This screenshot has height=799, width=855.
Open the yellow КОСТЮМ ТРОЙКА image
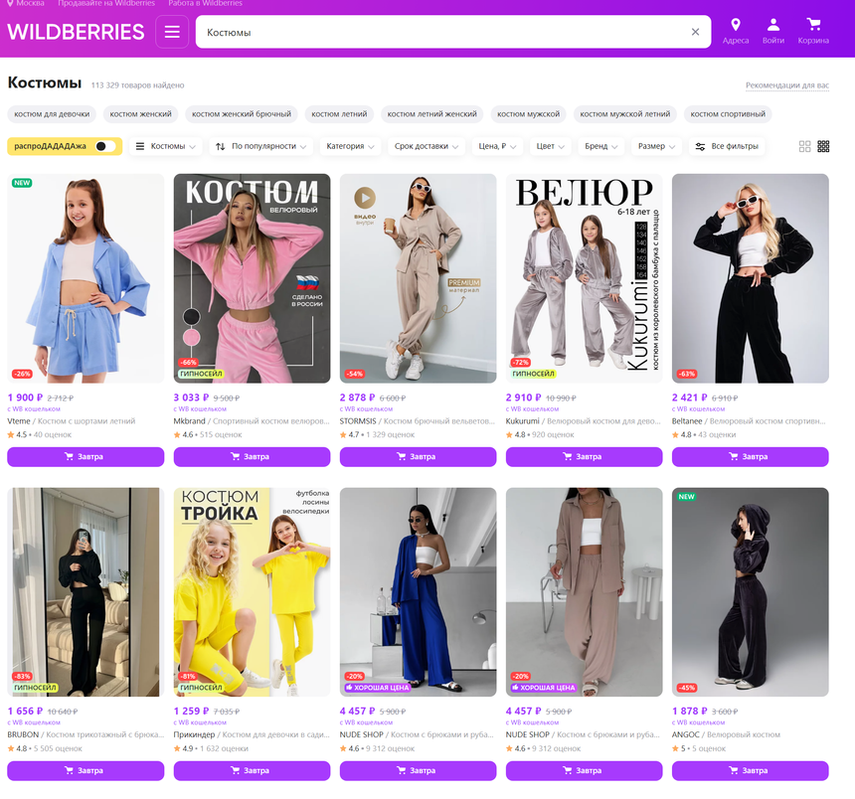[252, 592]
